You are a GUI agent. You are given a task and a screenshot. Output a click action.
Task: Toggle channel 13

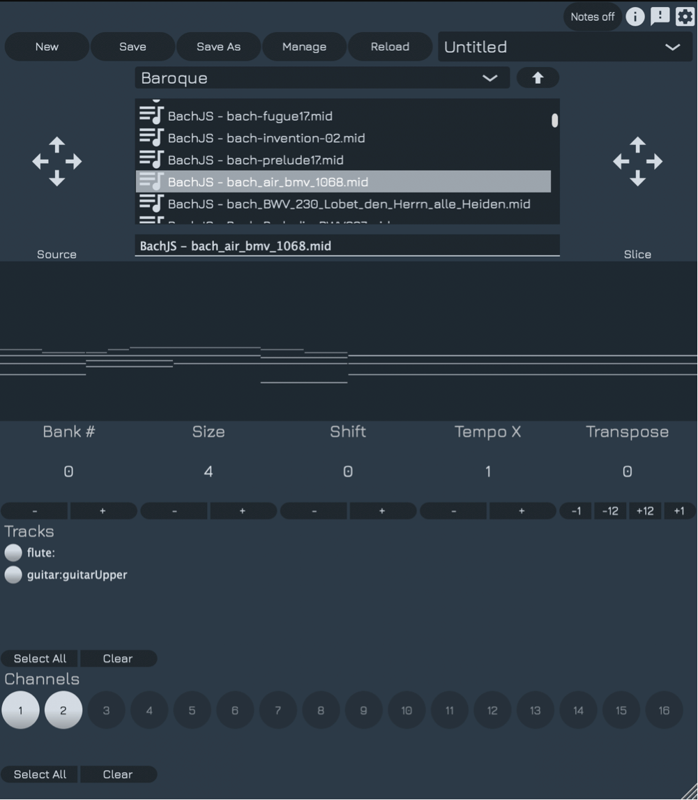tap(536, 710)
